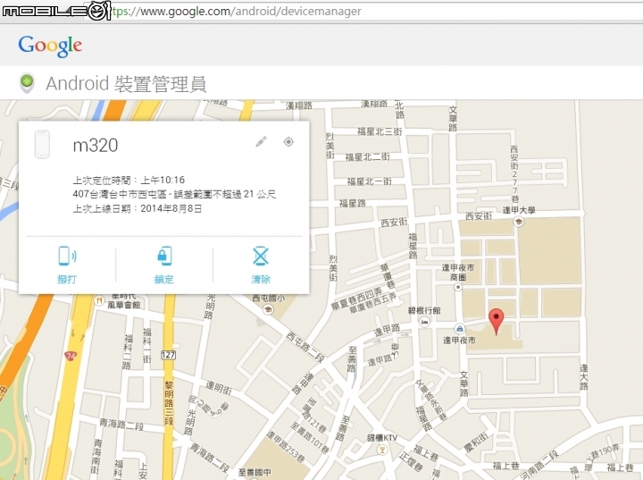Click the 逢甲夜市 blue marker icon
Viewport: 643px width, 480px height.
[460, 328]
